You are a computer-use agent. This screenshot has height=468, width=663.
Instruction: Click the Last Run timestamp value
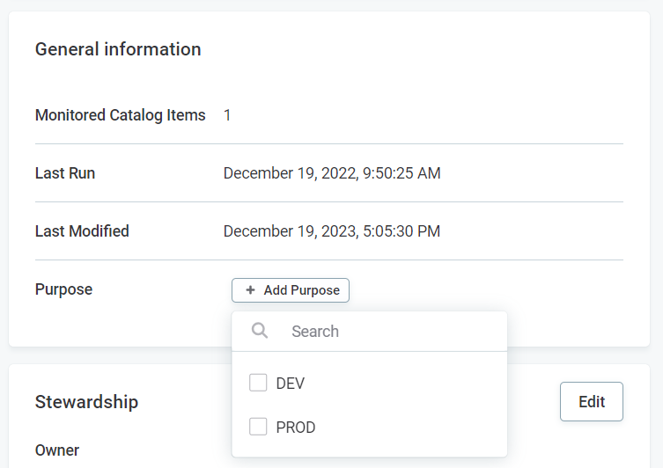click(x=332, y=173)
